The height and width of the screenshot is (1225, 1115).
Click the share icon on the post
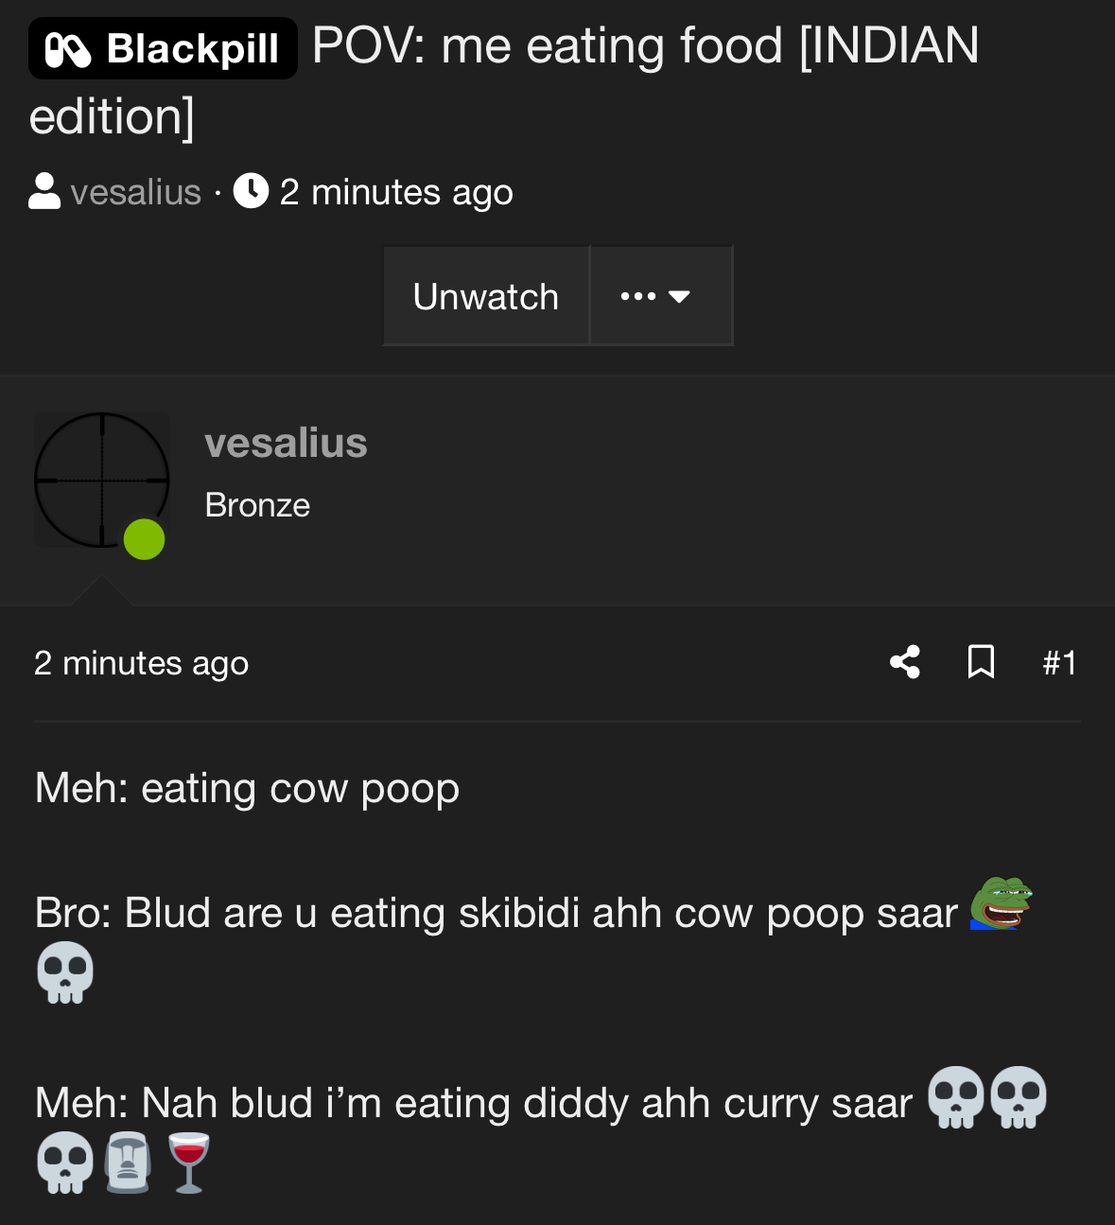(x=905, y=662)
